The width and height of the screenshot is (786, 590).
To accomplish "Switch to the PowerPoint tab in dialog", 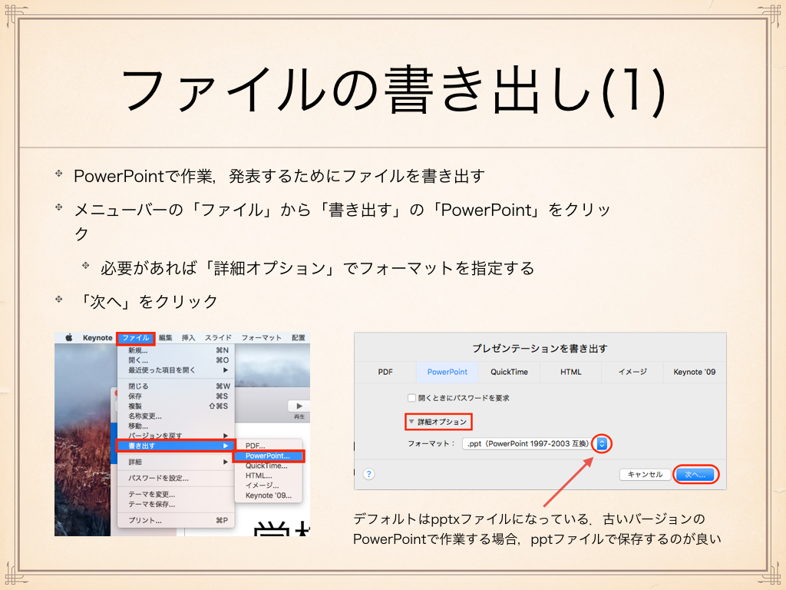I will 447,372.
